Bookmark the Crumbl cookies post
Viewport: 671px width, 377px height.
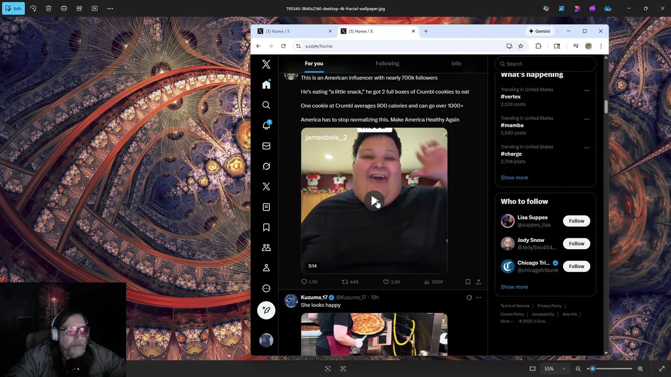(468, 282)
